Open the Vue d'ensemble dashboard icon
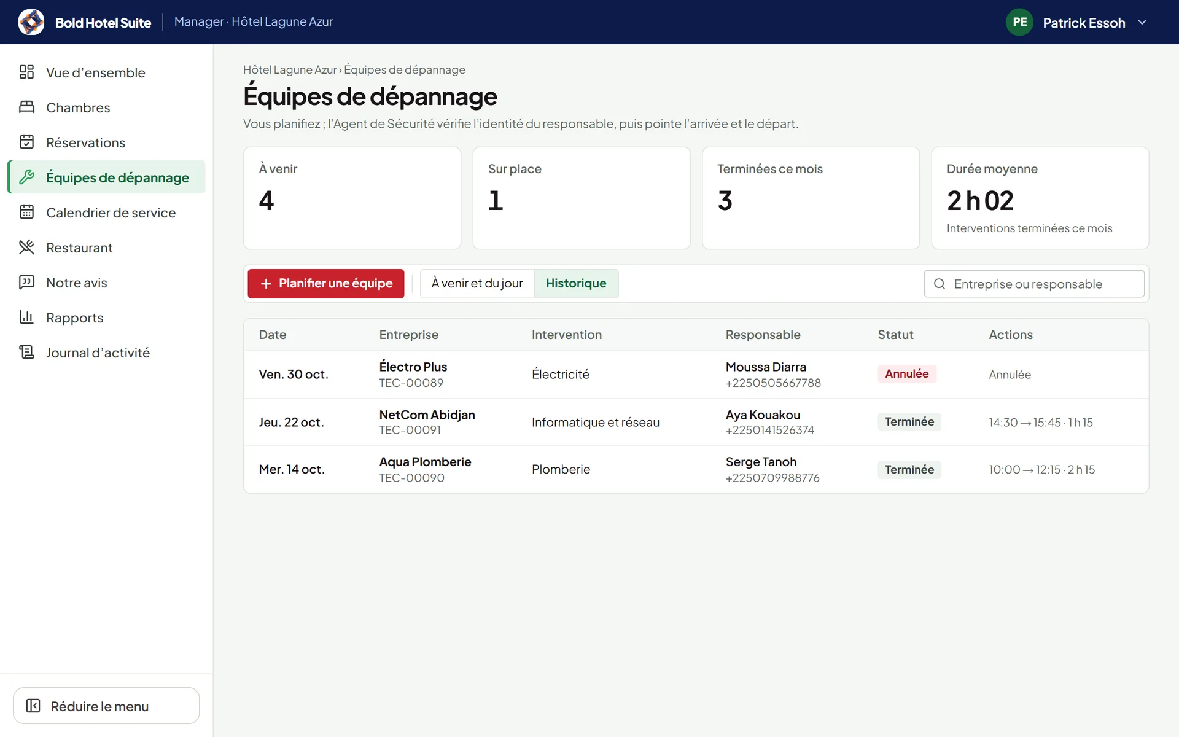The image size is (1179, 737). (26, 72)
